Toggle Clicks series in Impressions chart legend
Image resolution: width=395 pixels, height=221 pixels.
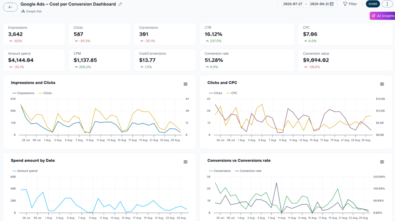(45, 93)
